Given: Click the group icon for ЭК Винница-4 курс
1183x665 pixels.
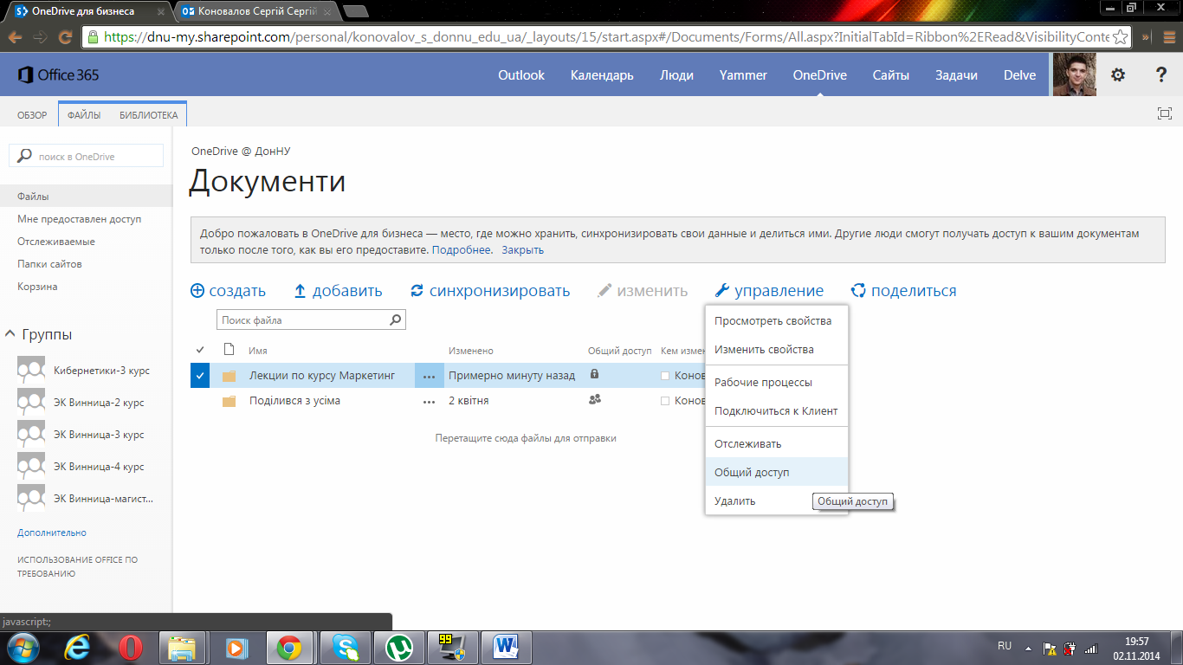Looking at the screenshot, I should (31, 467).
